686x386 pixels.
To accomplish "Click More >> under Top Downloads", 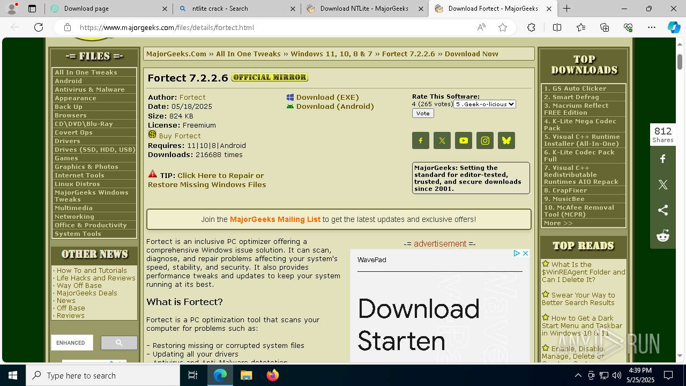I will tap(558, 223).
